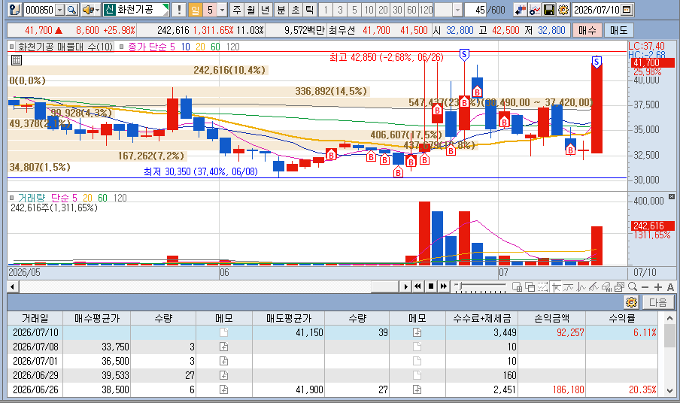Click the overlapping windows icon in chart toolbar

click(530, 287)
